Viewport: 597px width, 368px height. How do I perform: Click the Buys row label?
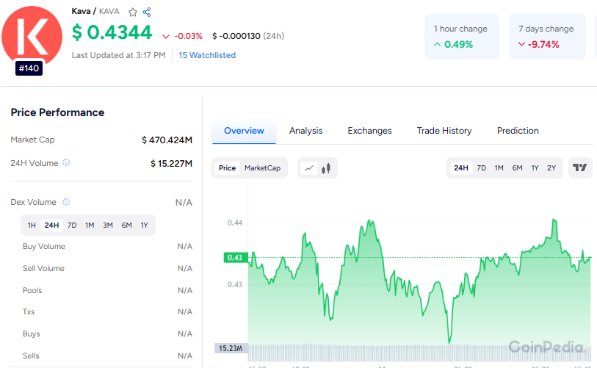tap(32, 333)
